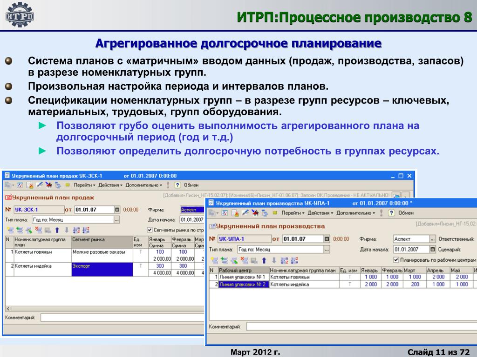Click delete row red X icon in production plan

coord(244,260)
